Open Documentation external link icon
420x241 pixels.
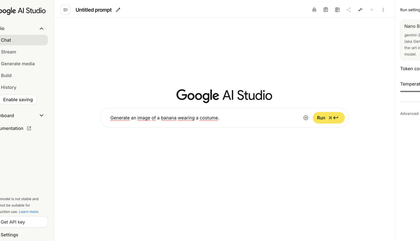point(29,128)
